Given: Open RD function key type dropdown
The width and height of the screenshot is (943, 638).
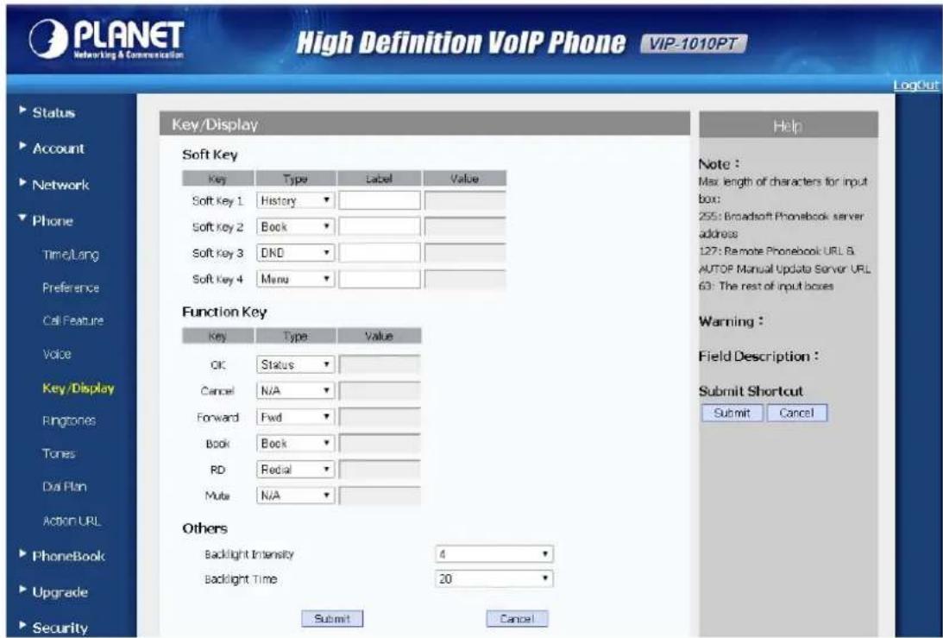Looking at the screenshot, I should [x=295, y=470].
